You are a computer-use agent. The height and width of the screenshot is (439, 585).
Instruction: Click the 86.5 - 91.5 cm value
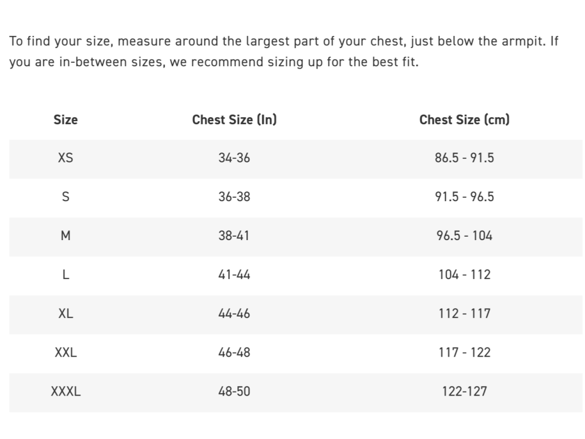pos(464,158)
